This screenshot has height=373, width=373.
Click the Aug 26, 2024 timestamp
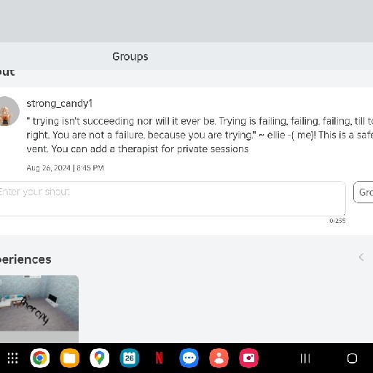[65, 168]
